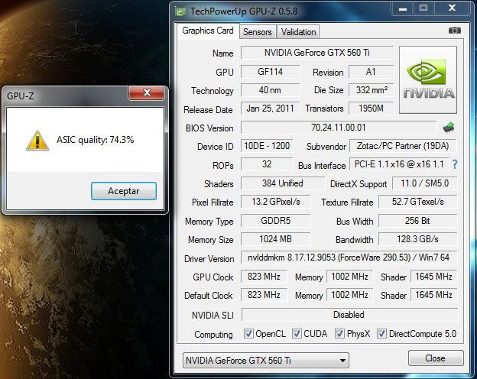Screen dimensions: 477x379
Task: Close the ASIC quality dialog with X
Action: [x=145, y=95]
